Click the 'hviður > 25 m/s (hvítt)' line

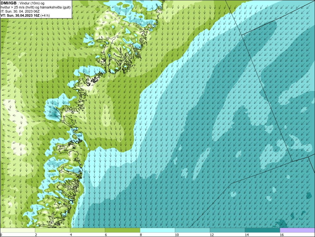(x=36, y=8)
